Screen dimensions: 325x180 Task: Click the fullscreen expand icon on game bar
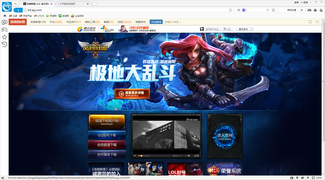click(x=310, y=22)
